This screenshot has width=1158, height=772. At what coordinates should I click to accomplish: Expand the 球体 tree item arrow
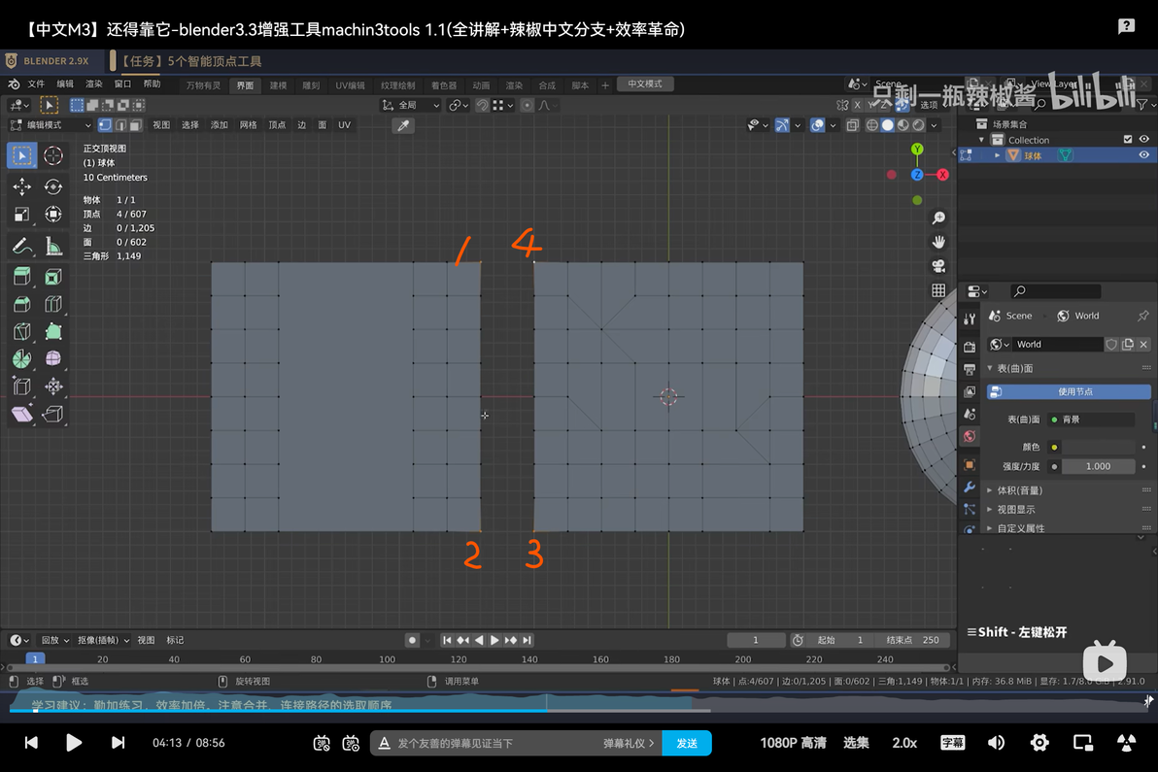click(x=997, y=155)
